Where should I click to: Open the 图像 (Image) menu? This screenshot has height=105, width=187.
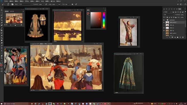tap(16, 1)
